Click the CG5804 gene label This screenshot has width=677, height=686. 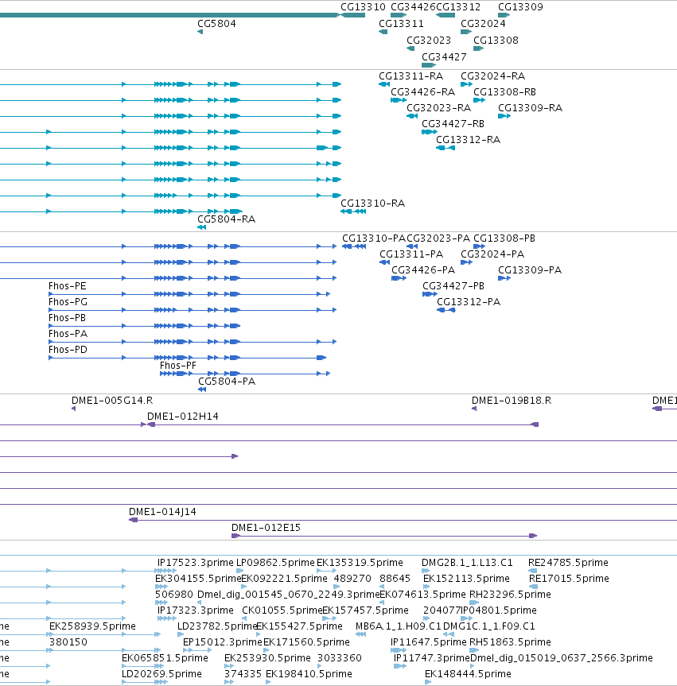tap(216, 24)
